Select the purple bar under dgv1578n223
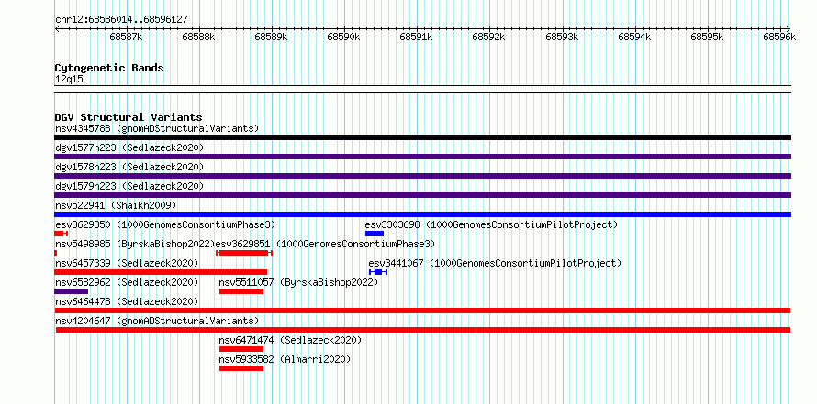This screenshot has width=817, height=404. [x=422, y=176]
